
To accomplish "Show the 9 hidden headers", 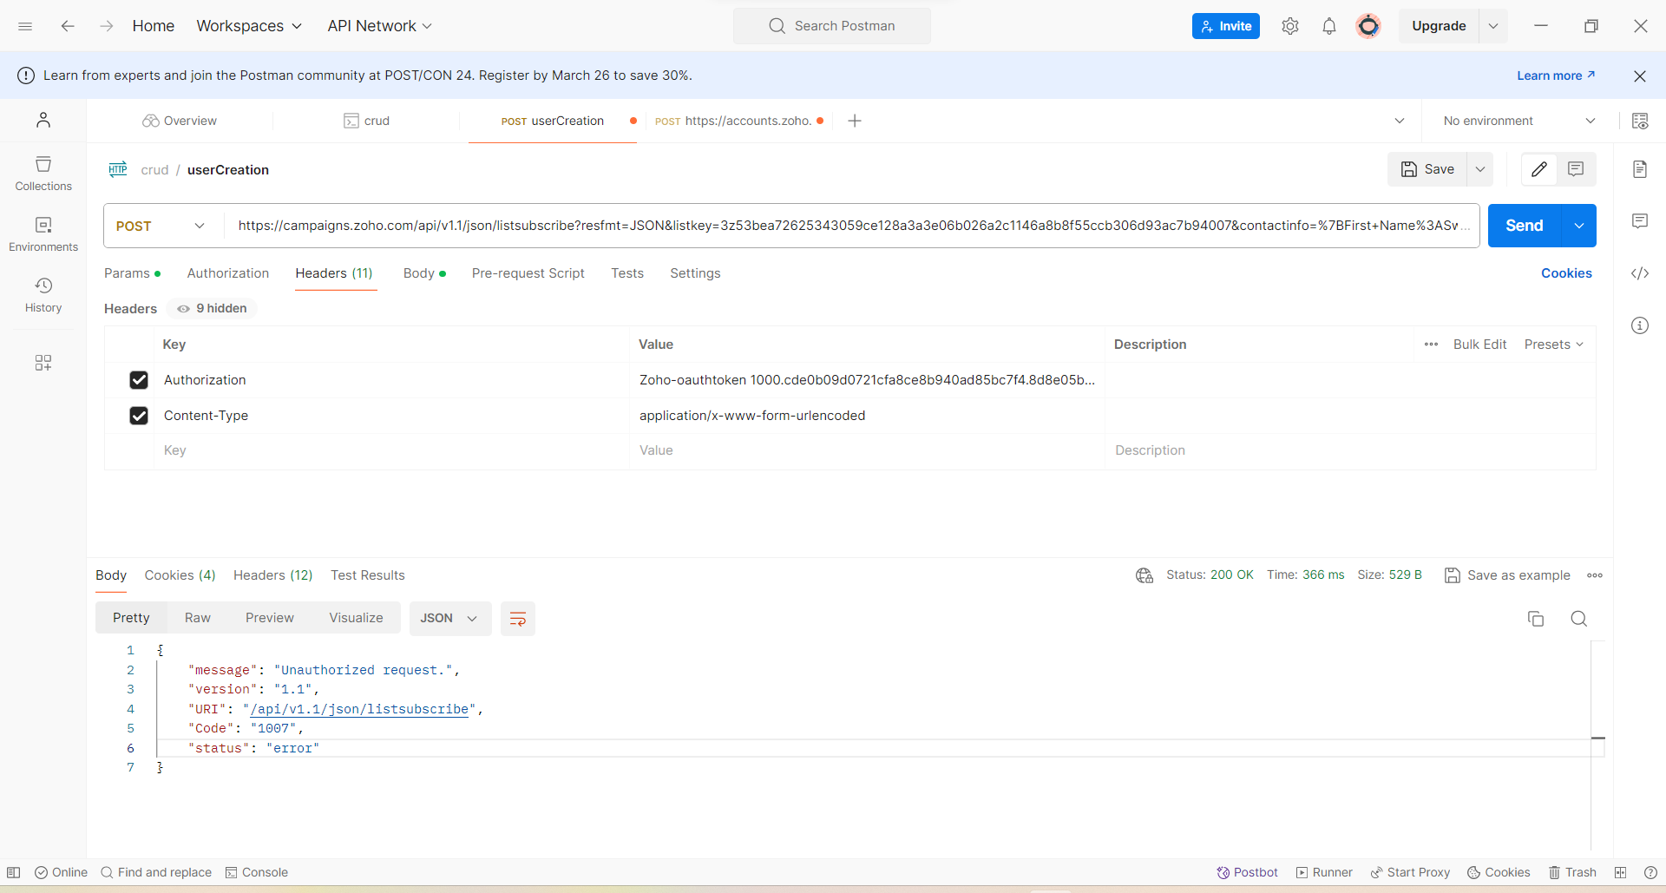I will pyautogui.click(x=213, y=308).
